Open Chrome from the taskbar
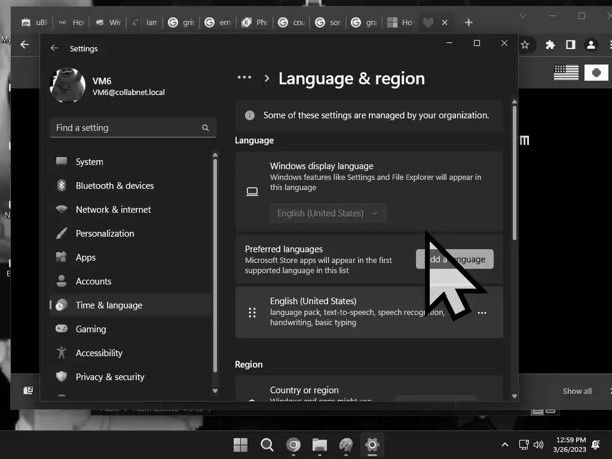 click(293, 445)
